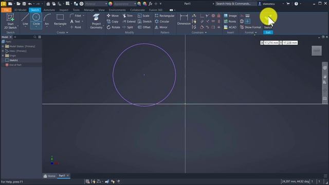Switch to the Annotate tab
Viewport: 329px width, 185px height.
tap(49, 10)
